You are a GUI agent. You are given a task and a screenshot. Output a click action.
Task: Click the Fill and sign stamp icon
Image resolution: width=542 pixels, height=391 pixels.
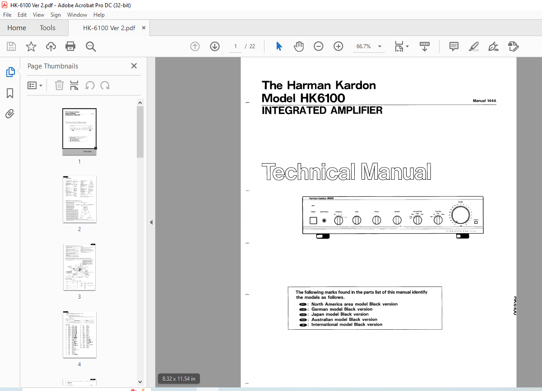514,46
